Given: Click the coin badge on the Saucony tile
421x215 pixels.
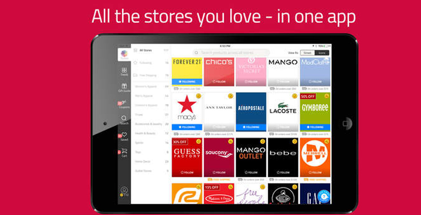Looking at the screenshot, I should click(x=231, y=142).
